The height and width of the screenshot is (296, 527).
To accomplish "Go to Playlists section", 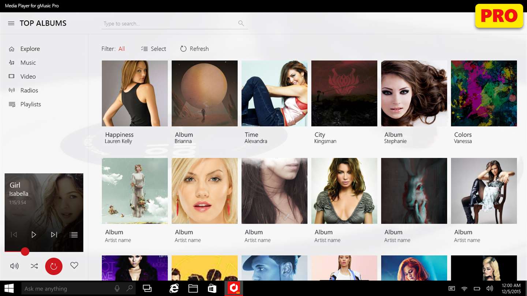I will pos(31,104).
